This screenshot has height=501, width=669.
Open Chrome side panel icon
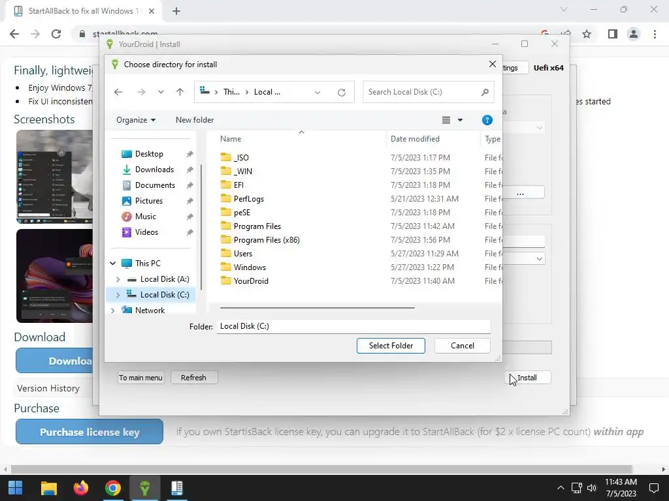click(x=612, y=34)
